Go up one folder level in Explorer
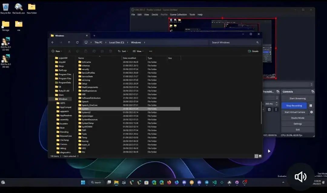This screenshot has height=193, width=327. tap(69, 42)
